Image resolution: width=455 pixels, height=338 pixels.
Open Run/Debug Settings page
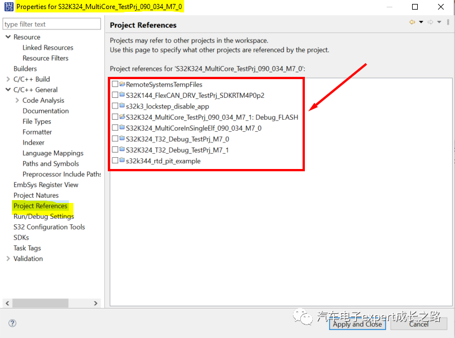pos(44,216)
